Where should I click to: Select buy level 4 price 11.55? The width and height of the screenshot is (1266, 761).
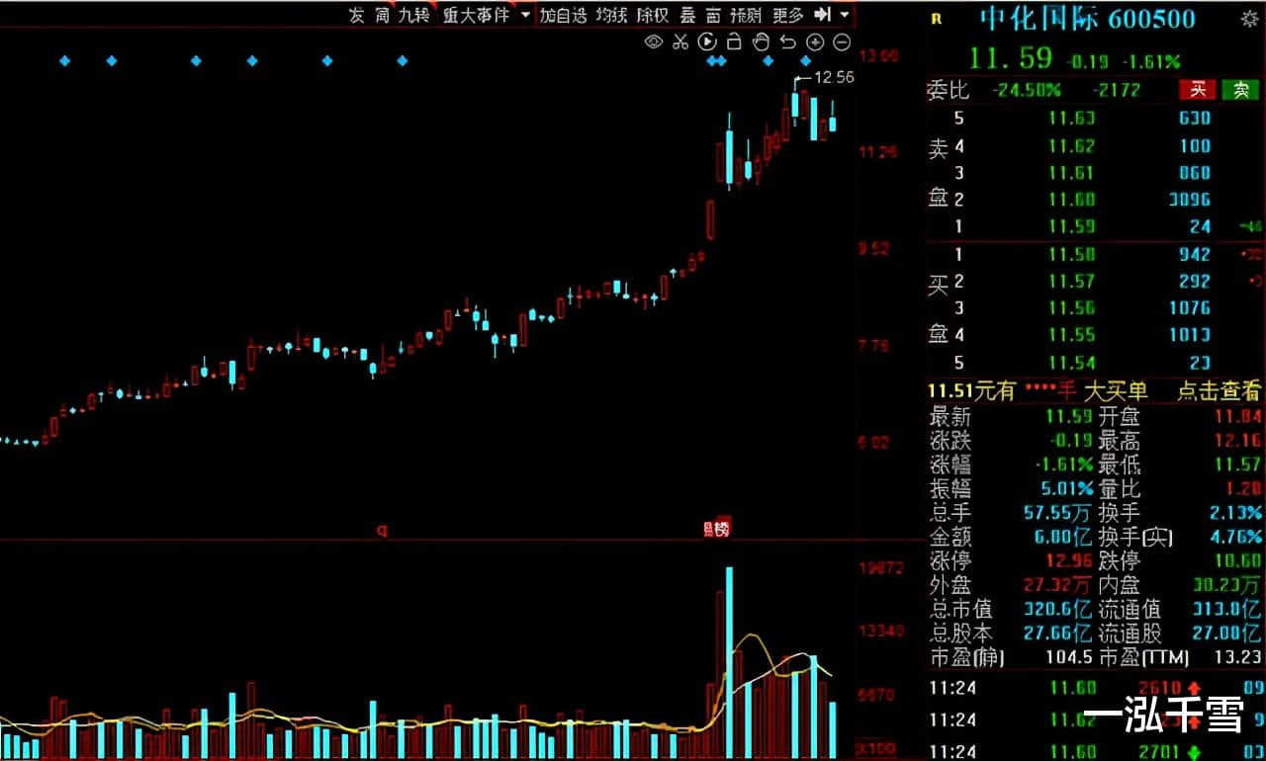[x=1072, y=335]
